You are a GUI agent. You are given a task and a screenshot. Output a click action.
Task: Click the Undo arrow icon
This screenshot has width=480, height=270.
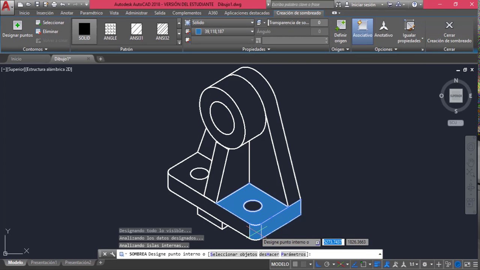coord(63,4)
